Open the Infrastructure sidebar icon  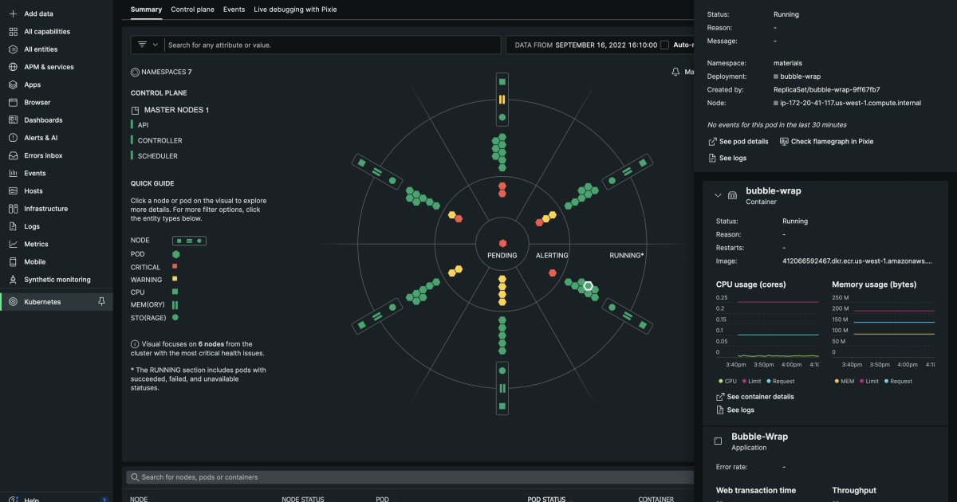click(11, 209)
